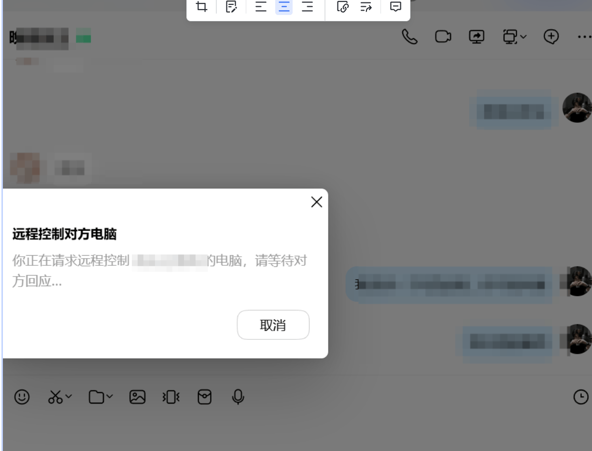Click the insert image icon
Screen dimensions: 592x451
(x=138, y=397)
